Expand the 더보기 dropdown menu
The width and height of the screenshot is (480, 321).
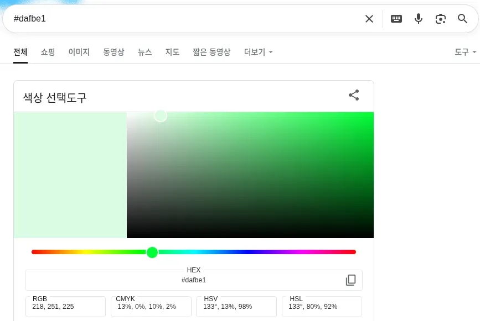(x=258, y=52)
